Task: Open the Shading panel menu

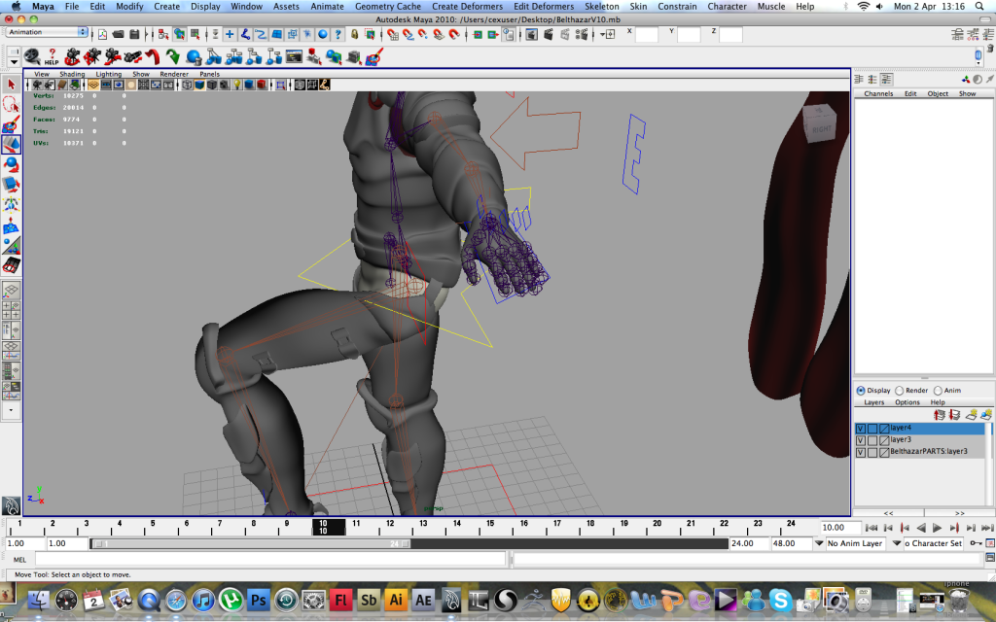Action: 72,74
